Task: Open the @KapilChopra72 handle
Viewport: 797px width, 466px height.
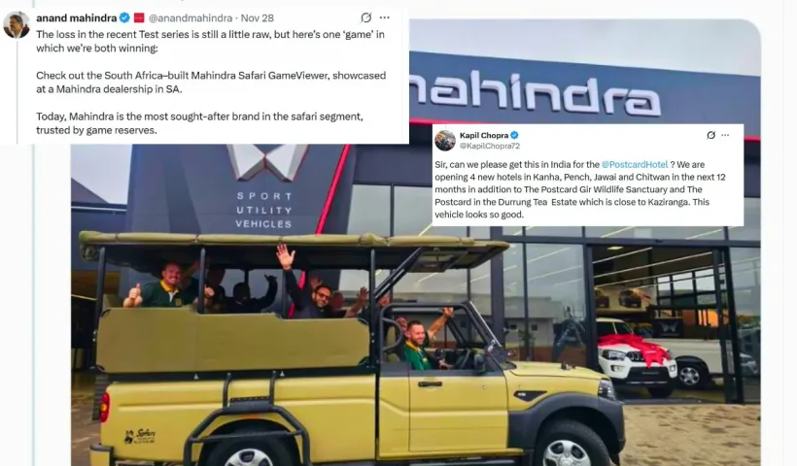Action: (x=490, y=146)
